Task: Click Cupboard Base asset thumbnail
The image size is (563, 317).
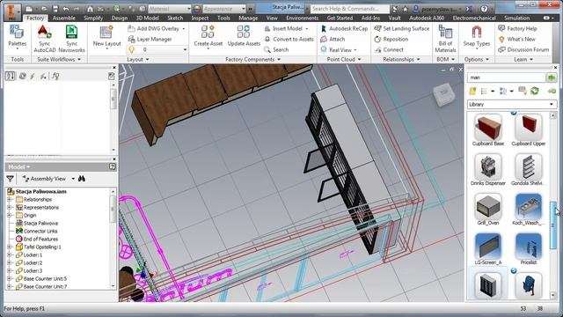Action: coord(487,127)
